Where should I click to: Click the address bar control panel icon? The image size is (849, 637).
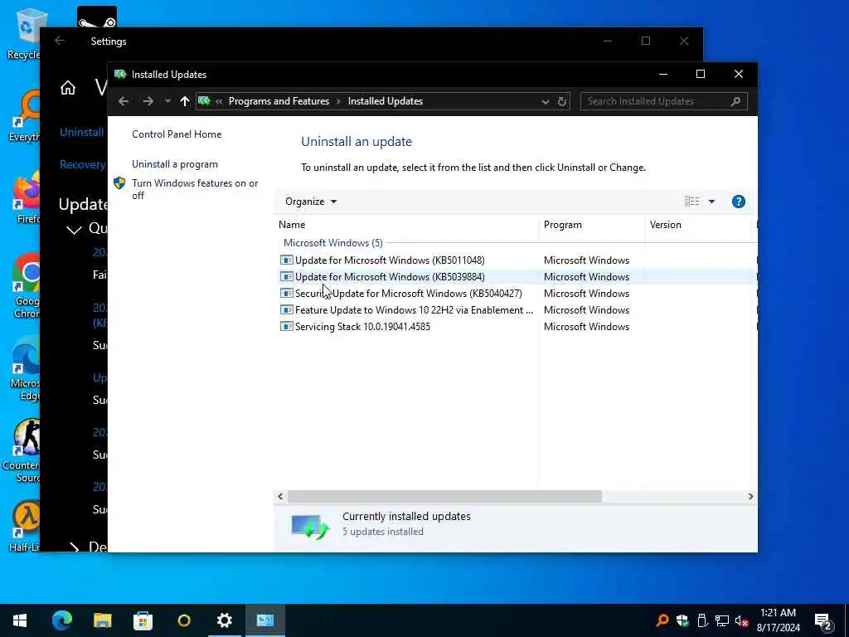[x=204, y=100]
